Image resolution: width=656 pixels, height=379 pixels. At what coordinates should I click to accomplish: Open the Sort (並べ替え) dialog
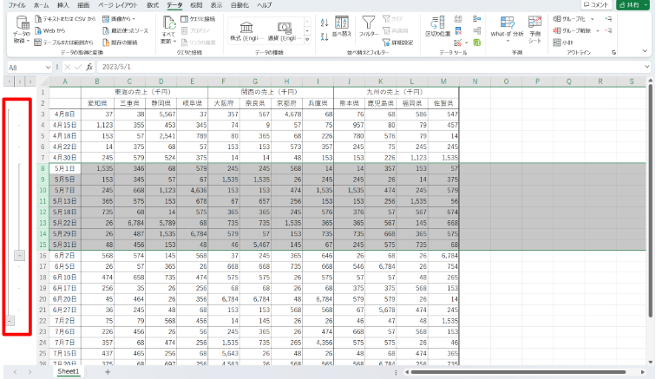[342, 26]
